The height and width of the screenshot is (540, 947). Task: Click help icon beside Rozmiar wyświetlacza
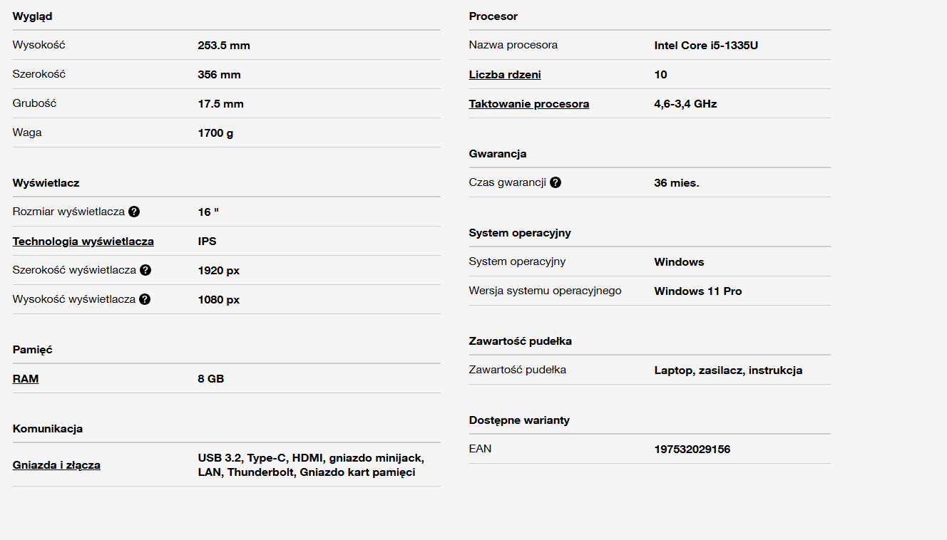(134, 212)
